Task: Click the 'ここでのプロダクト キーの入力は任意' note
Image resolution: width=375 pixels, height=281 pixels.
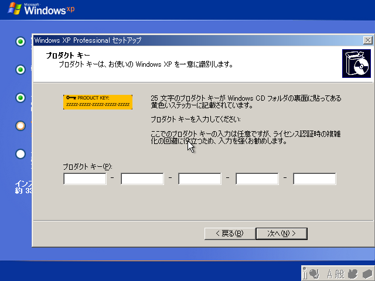Action: (x=246, y=137)
